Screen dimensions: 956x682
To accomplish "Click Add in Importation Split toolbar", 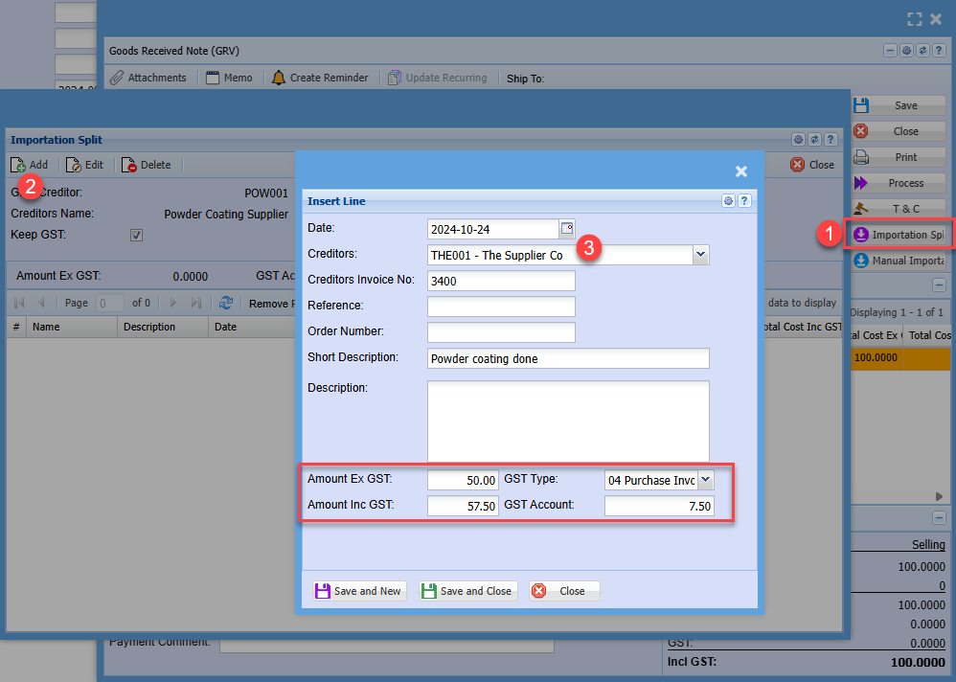I will tap(30, 165).
